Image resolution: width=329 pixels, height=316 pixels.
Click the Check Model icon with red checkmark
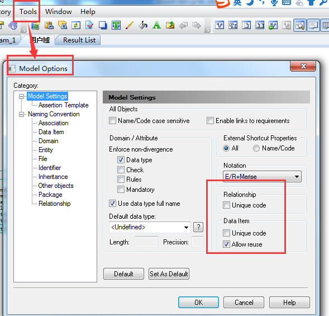point(89,25)
